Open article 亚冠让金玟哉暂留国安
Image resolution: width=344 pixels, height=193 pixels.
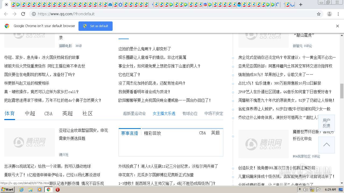tap(83, 134)
